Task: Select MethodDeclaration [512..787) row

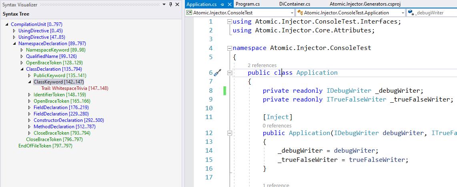Action: (x=64, y=127)
